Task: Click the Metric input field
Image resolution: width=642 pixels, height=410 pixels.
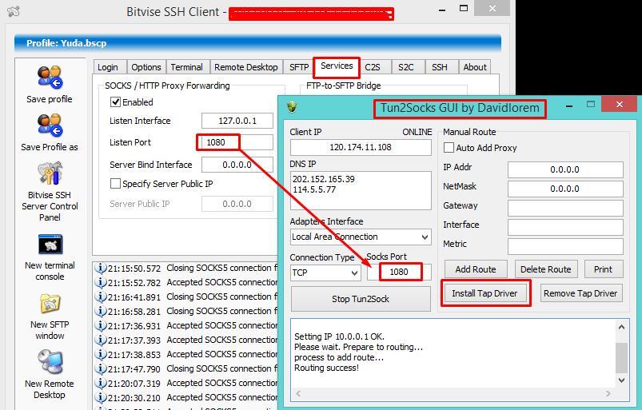Action: [x=565, y=246]
